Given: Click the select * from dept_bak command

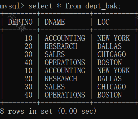Looking at the screenshot, I should click(75, 6).
